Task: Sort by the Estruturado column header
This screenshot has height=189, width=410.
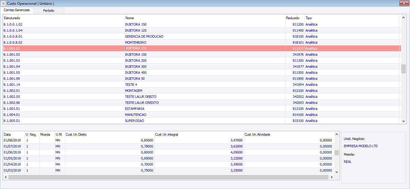Action: pos(64,18)
